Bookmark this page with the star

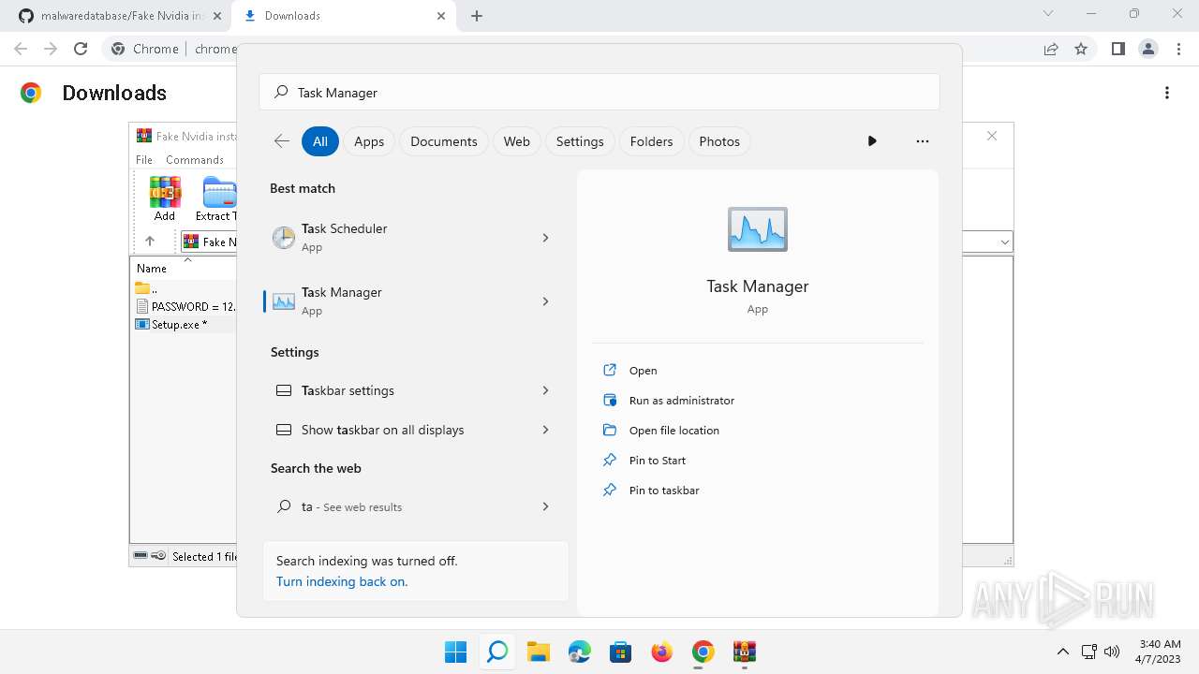tap(1081, 49)
